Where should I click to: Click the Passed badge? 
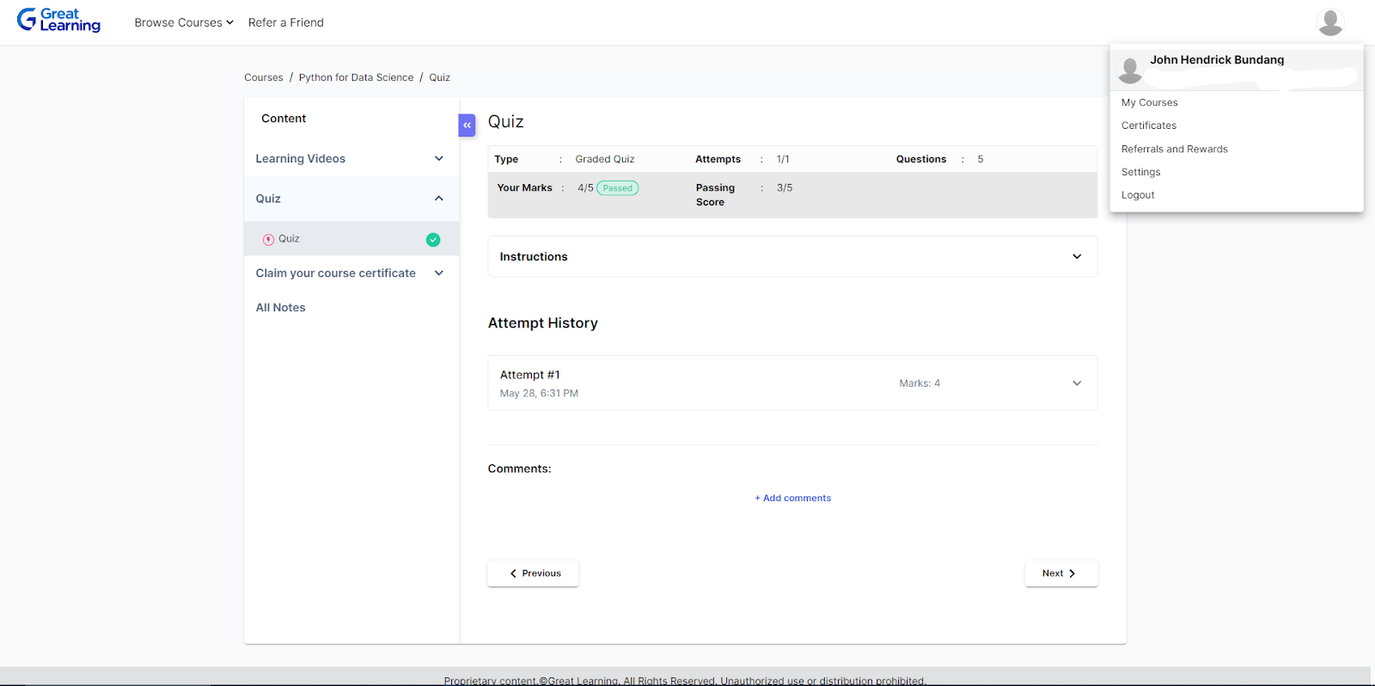tap(618, 188)
